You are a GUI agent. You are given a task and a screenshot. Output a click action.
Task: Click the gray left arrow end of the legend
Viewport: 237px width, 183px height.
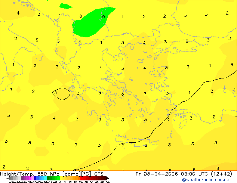click(x=9, y=178)
